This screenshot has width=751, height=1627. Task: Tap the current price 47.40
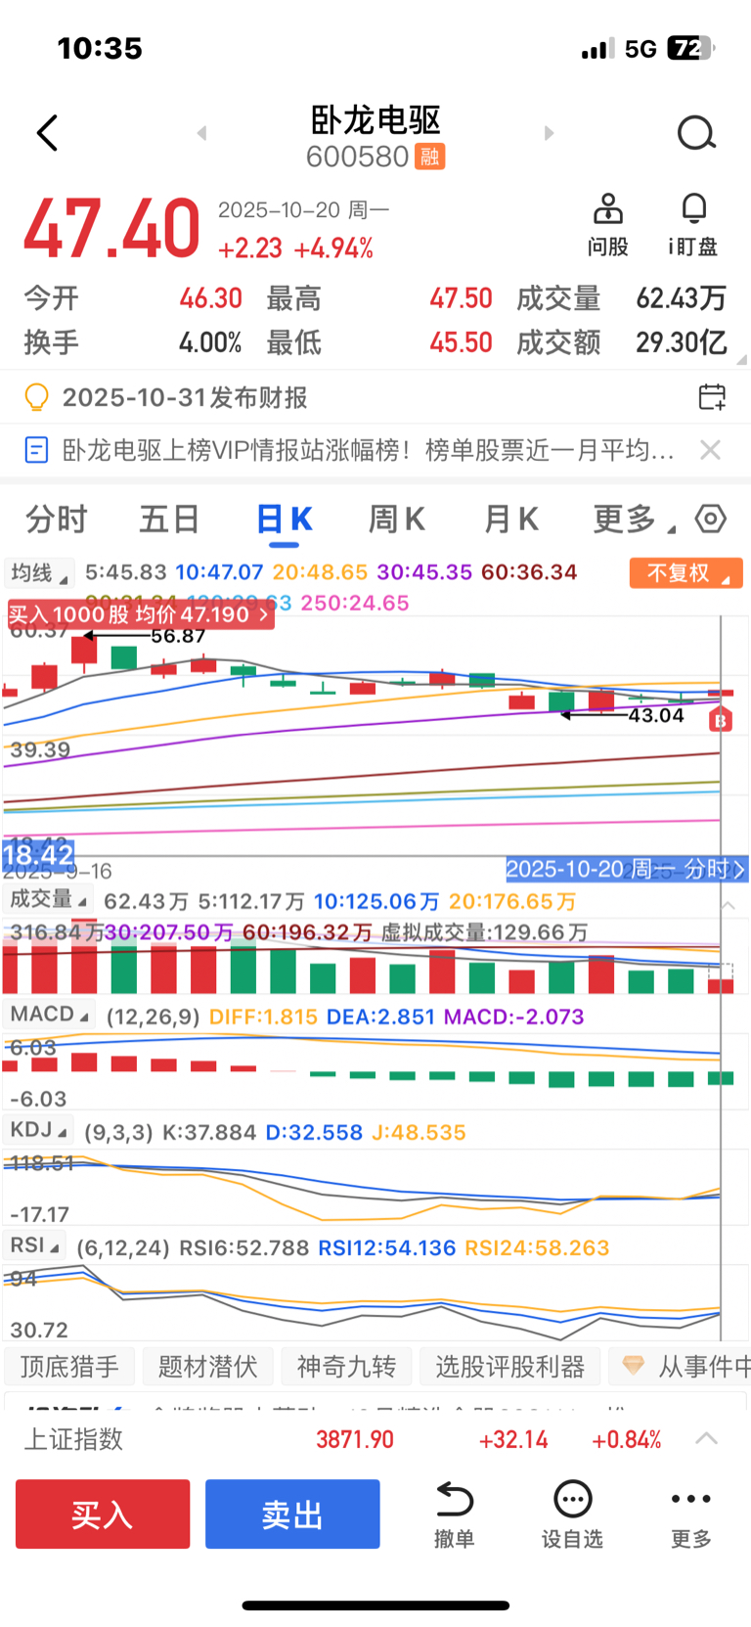click(111, 229)
